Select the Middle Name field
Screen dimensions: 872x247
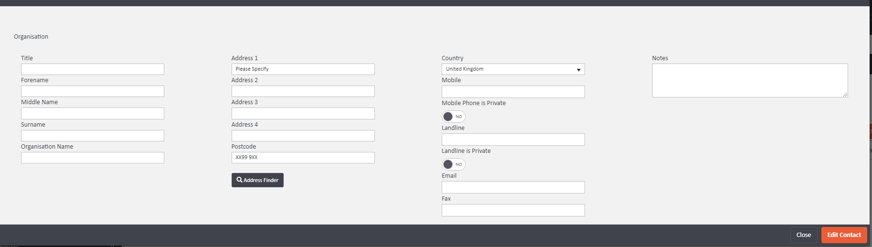pyautogui.click(x=93, y=114)
